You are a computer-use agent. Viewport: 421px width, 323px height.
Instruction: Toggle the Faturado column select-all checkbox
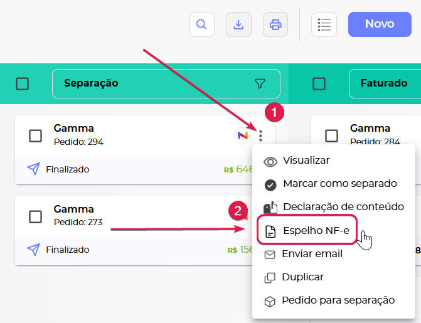(319, 83)
